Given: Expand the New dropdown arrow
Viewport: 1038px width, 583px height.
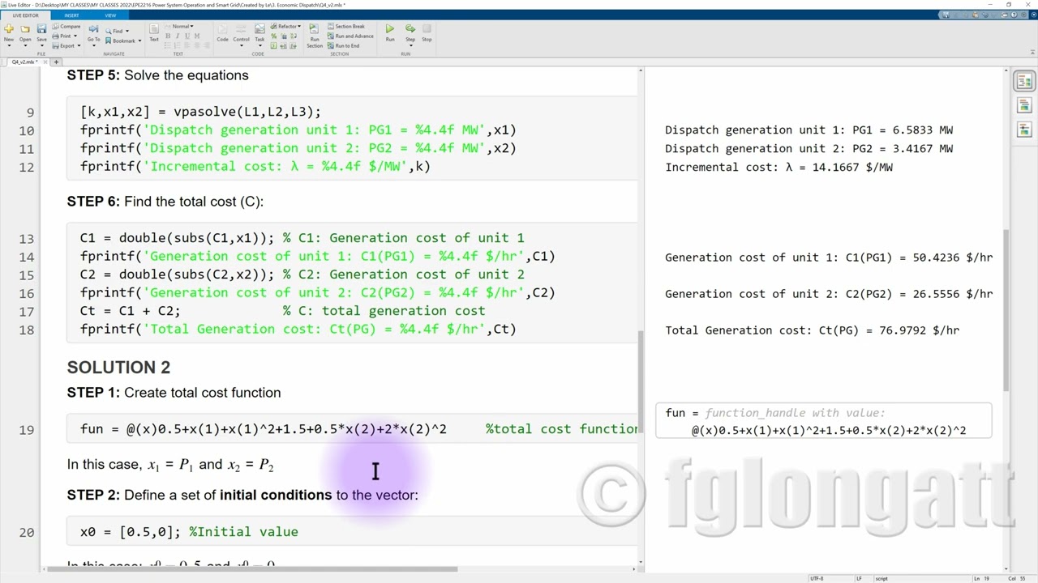Looking at the screenshot, I should (x=9, y=46).
